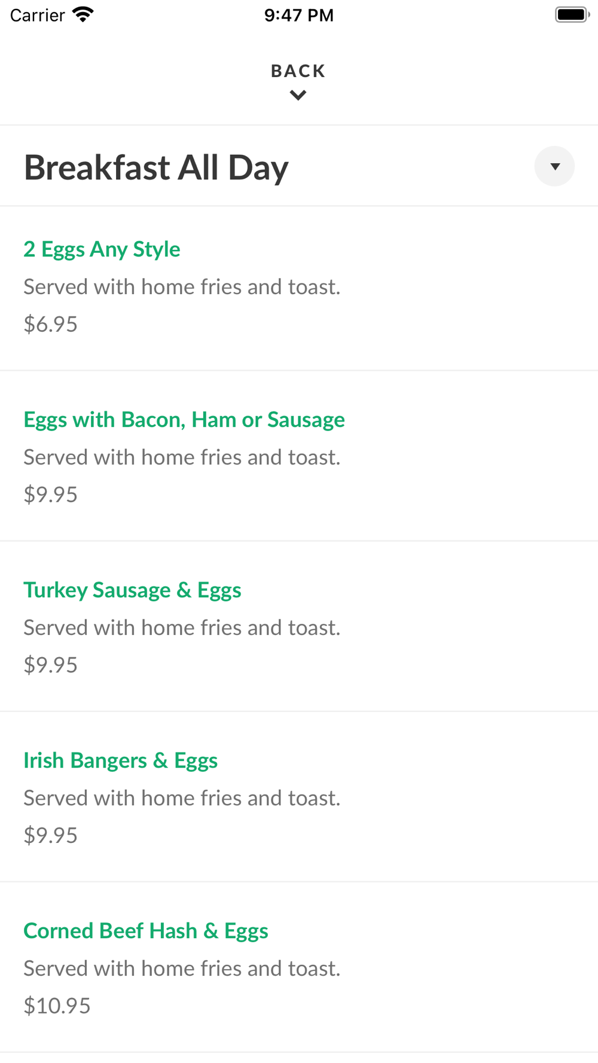Viewport: 598px width, 1063px height.
Task: Tap the Wi-Fi status icon
Action: tap(83, 14)
